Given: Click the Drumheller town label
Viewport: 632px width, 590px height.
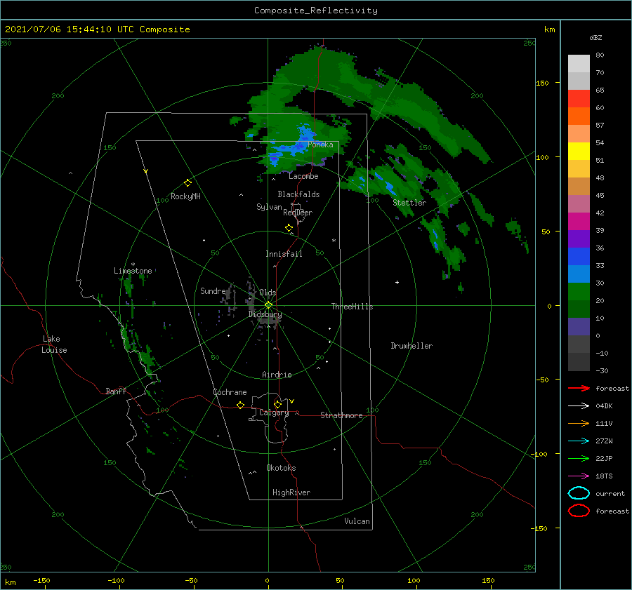Looking at the screenshot, I should tap(412, 346).
